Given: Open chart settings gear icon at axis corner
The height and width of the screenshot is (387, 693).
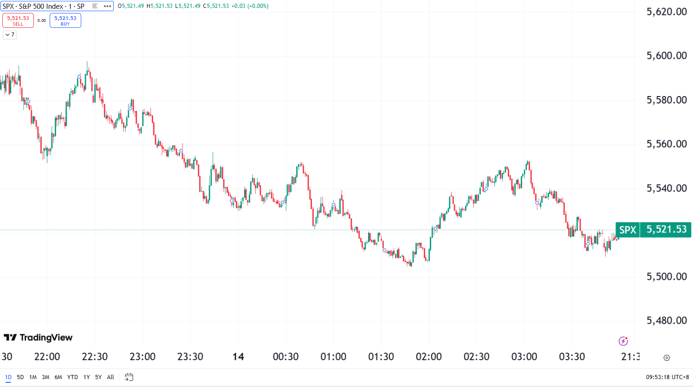Looking at the screenshot, I should [667, 357].
